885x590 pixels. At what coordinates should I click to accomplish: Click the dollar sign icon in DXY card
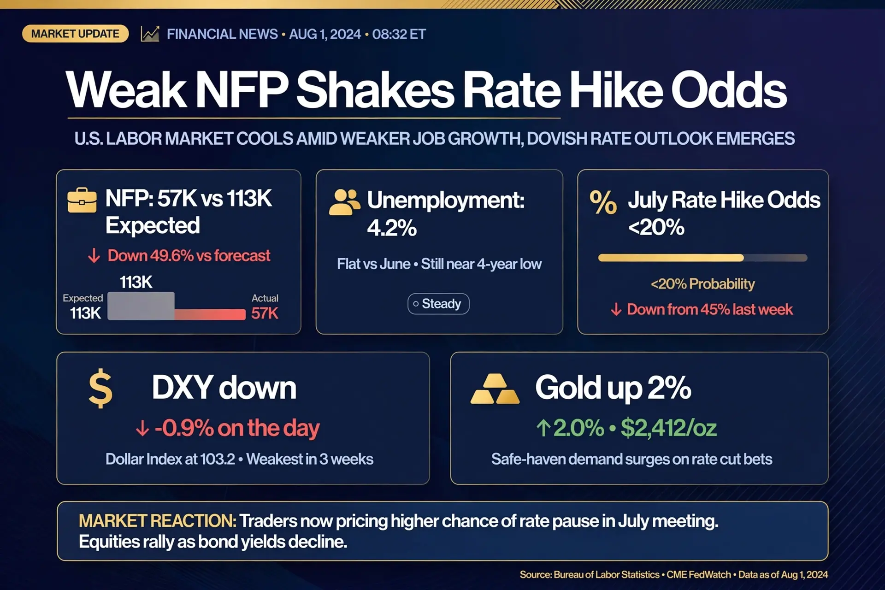[x=100, y=389]
